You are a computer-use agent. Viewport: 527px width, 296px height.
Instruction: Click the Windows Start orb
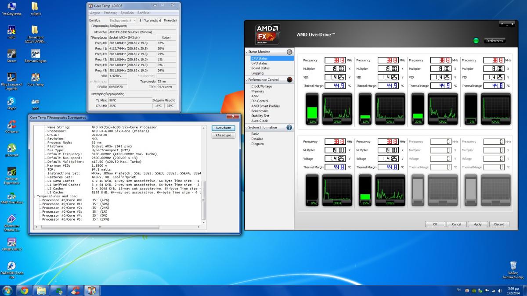click(x=7, y=290)
